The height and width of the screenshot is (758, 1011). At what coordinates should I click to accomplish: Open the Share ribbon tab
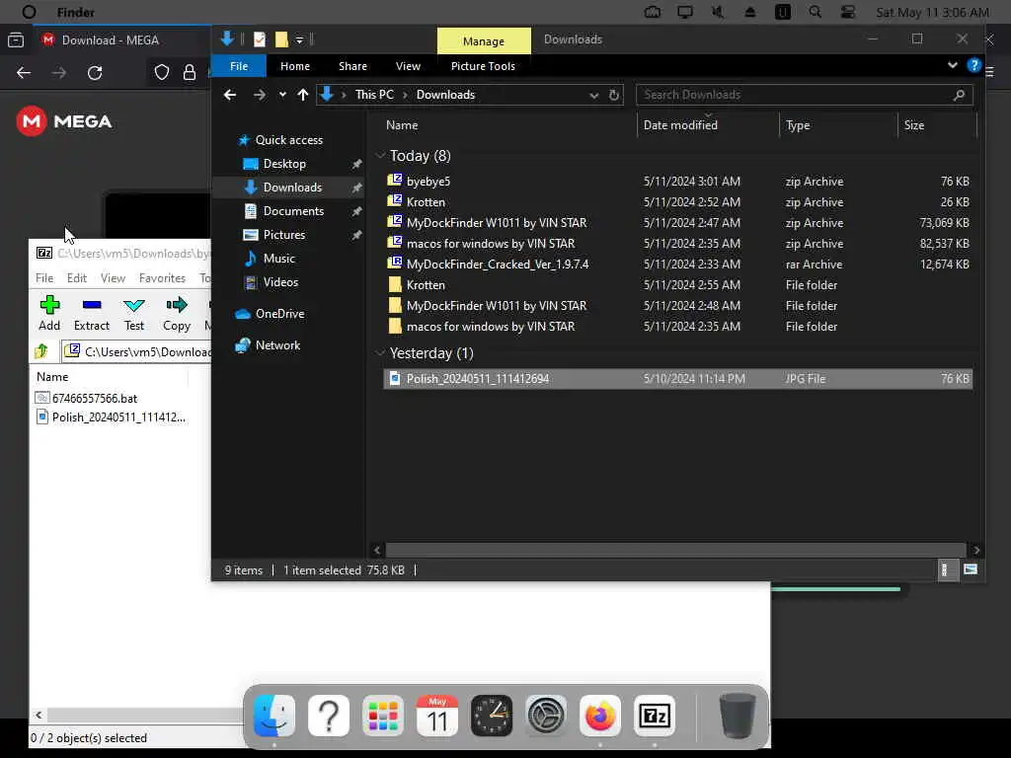coord(352,66)
